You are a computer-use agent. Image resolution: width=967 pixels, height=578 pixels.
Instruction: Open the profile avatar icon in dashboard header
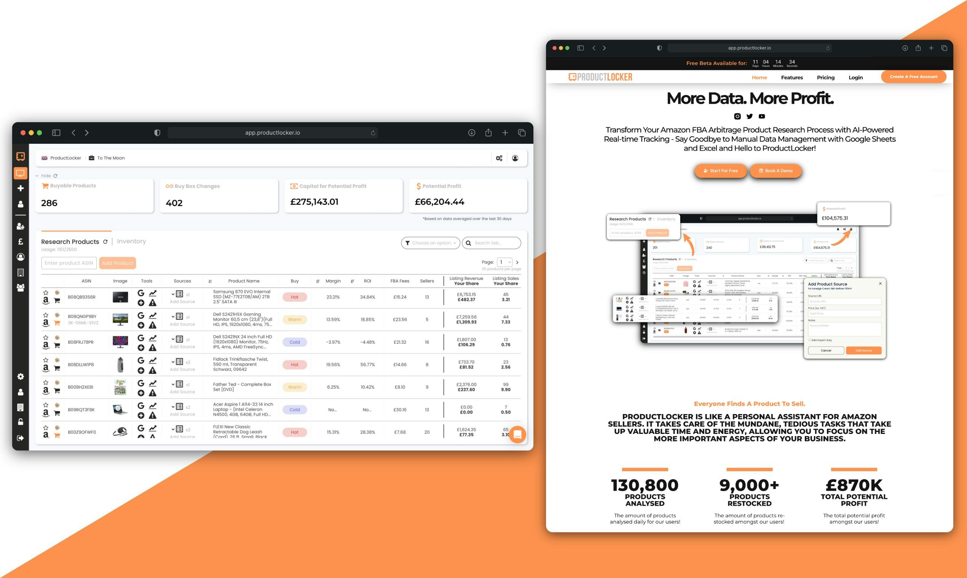tap(515, 158)
